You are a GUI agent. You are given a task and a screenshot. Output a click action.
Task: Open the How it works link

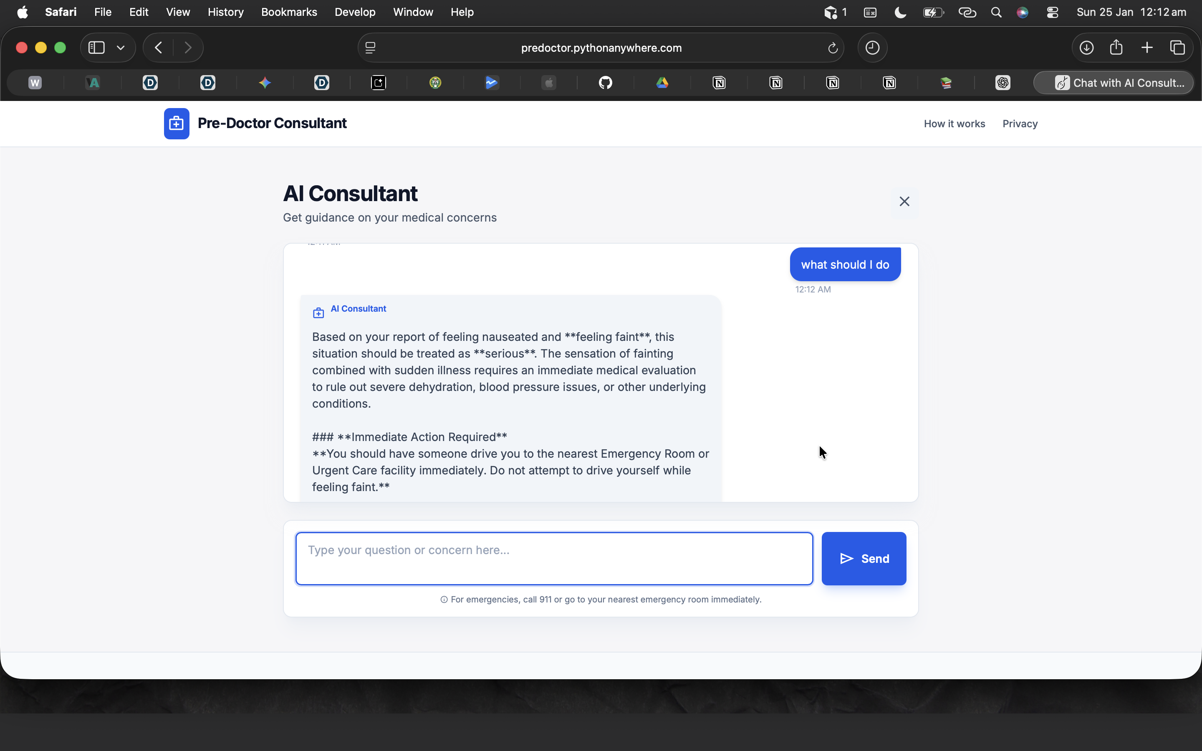point(954,123)
